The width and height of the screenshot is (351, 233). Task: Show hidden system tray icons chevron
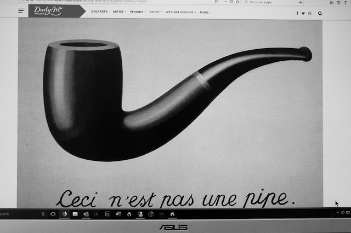[x=338, y=213]
